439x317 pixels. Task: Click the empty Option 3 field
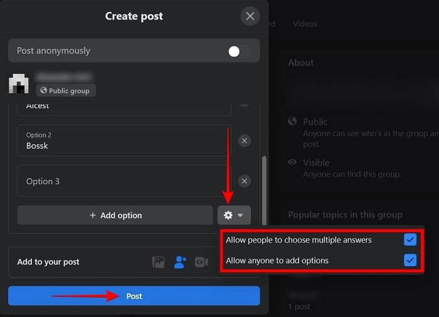[124, 181]
